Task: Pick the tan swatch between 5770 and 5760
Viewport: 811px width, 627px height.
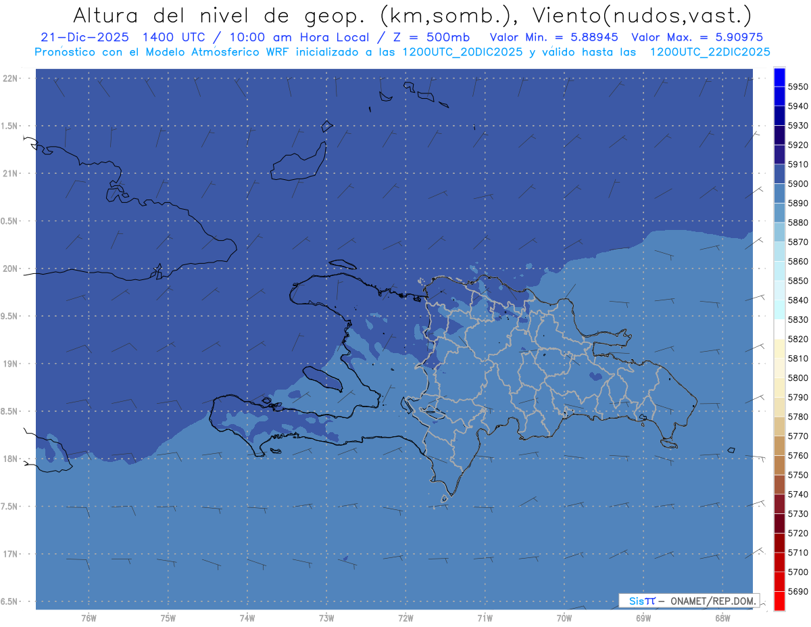Action: 779,446
